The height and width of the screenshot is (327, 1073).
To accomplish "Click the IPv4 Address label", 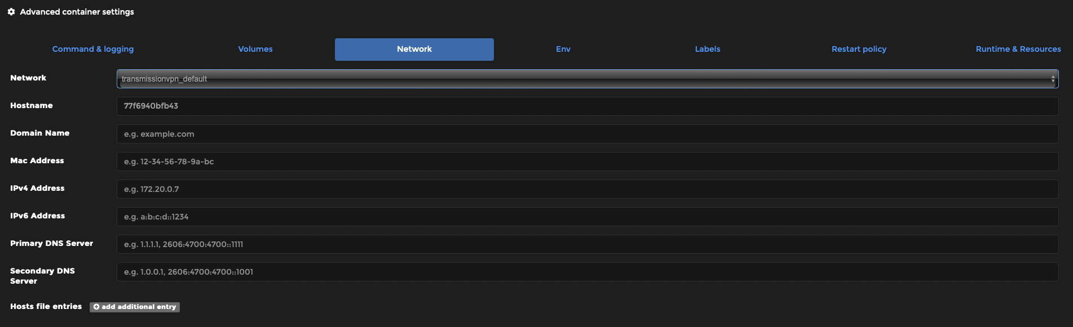I will coord(37,188).
